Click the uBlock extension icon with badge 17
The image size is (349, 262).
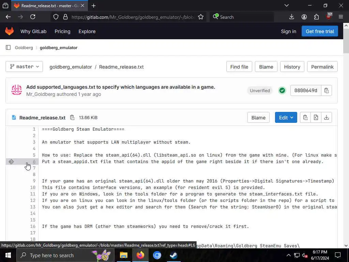tap(329, 16)
